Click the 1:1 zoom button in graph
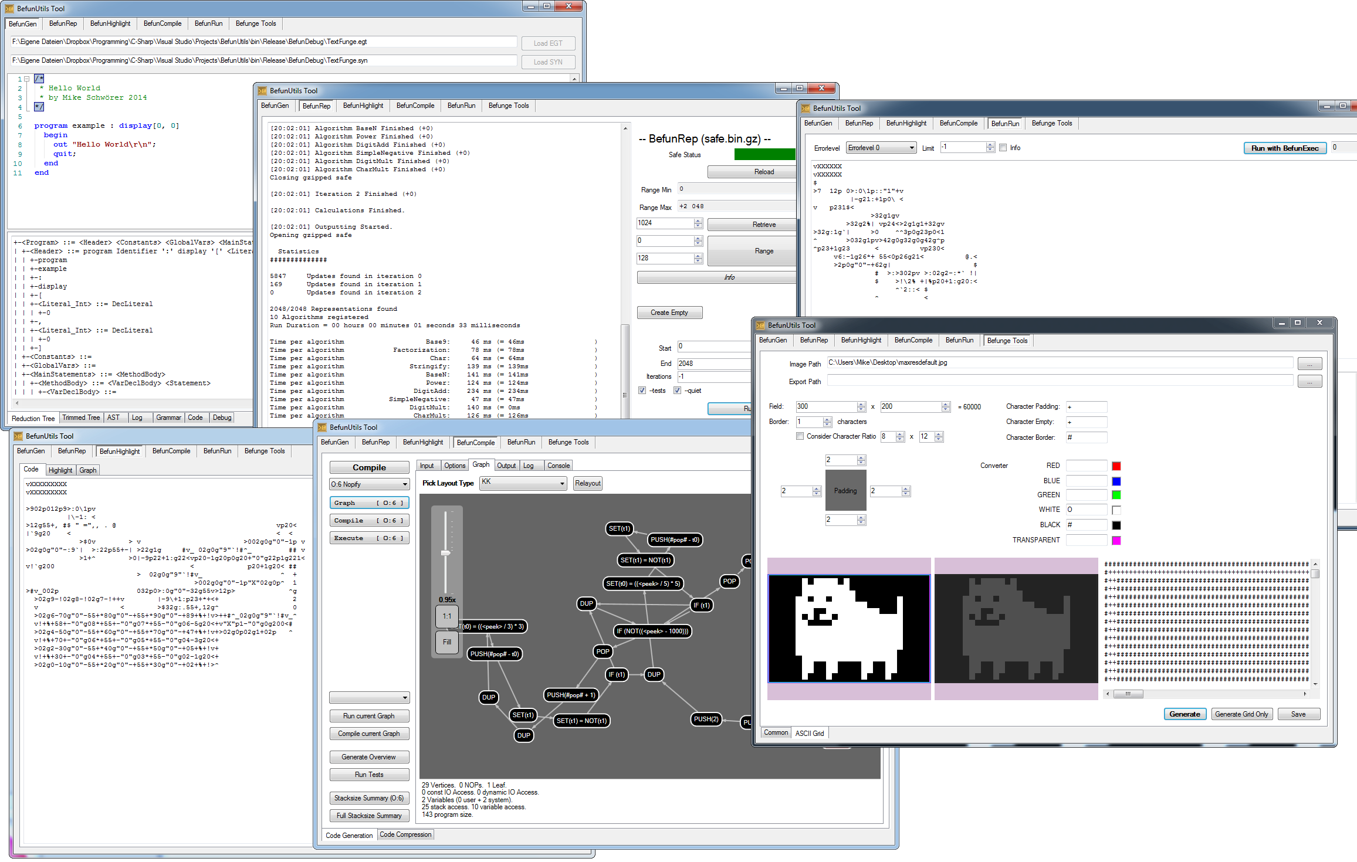Viewport: 1357px width, 862px height. [x=447, y=616]
